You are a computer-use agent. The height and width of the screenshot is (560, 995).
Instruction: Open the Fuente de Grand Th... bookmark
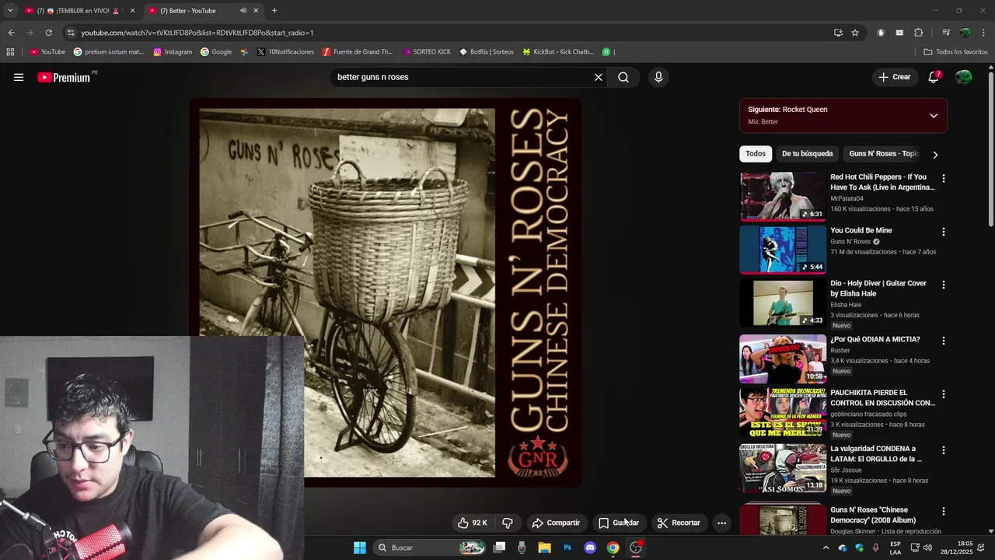(x=358, y=52)
